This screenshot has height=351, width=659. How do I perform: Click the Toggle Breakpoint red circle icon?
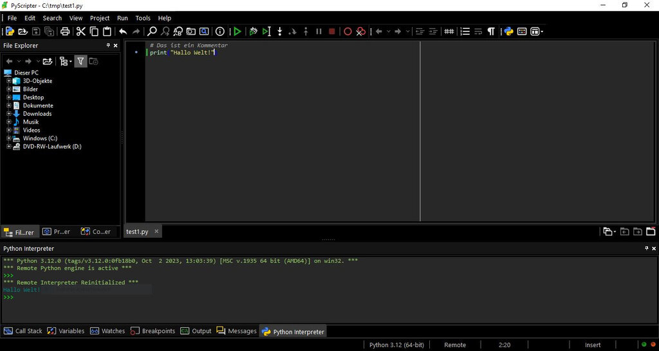pyautogui.click(x=348, y=32)
